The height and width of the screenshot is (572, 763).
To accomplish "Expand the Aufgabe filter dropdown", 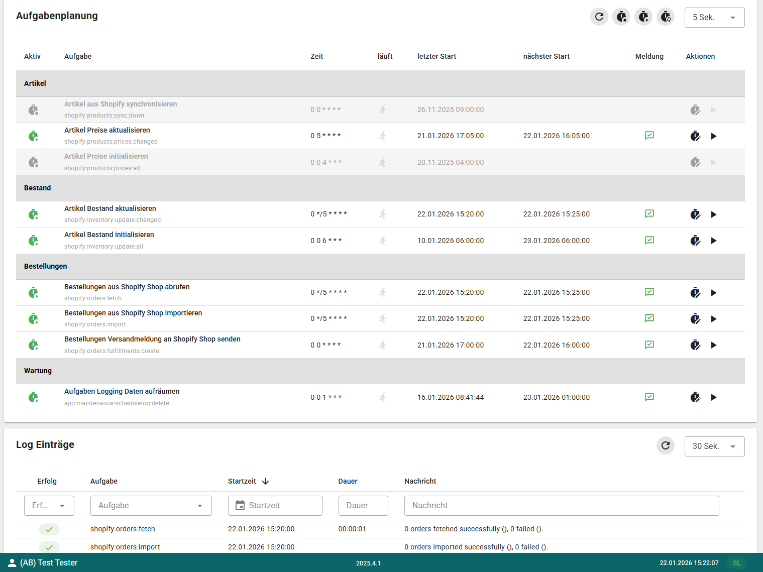I will pos(151,505).
